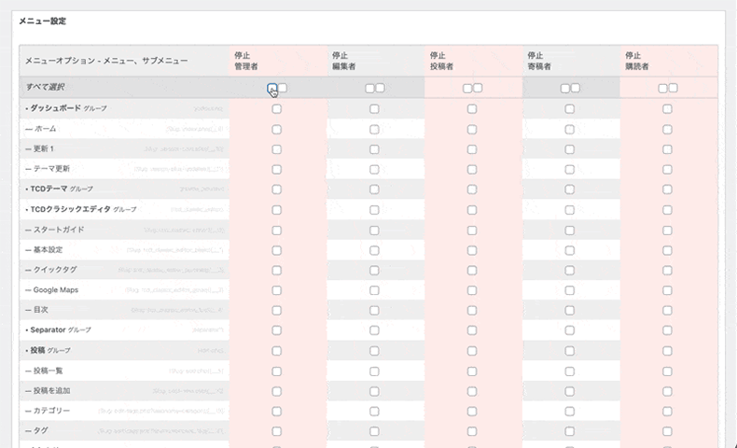737x448 pixels.
Task: Tick 投稿を追加 checkbox for 寄稿者
Action: pos(569,390)
